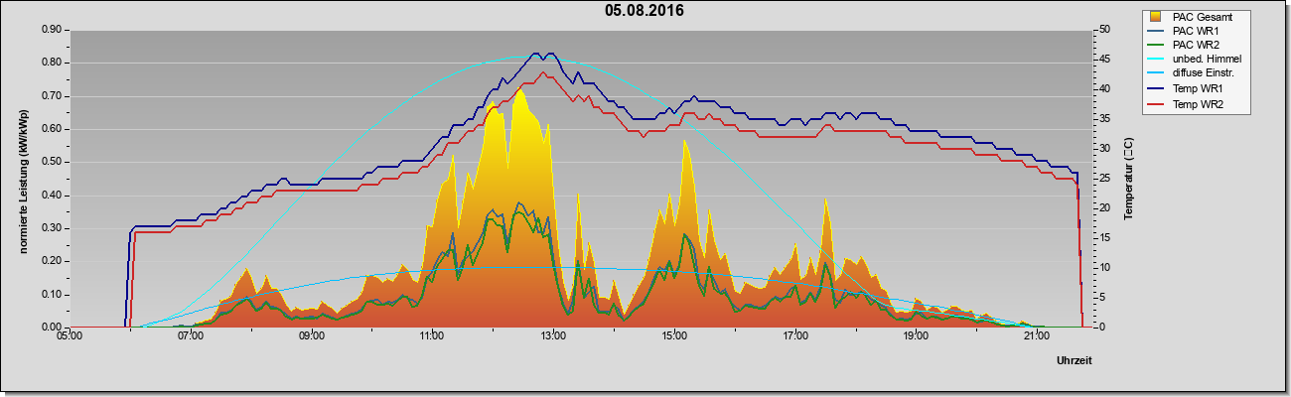Viewport: 1291px width, 397px height.
Task: Click the chart title 05.08.2016
Action: point(645,11)
